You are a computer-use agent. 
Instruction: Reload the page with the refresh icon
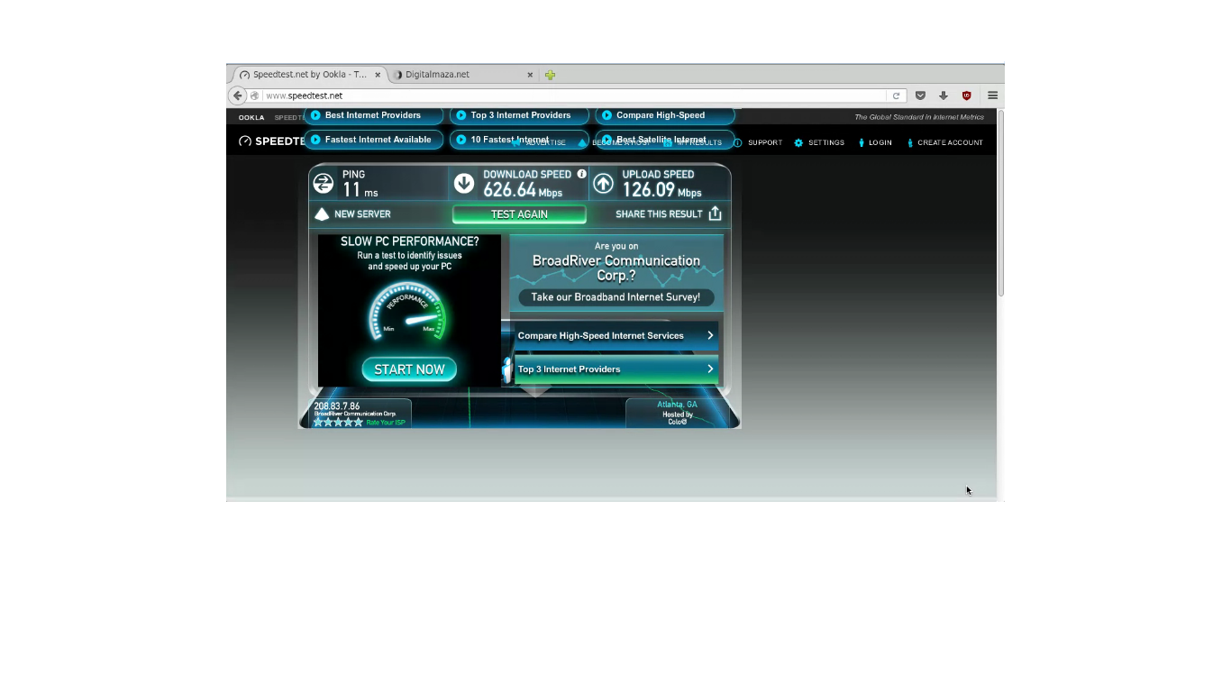(x=896, y=96)
